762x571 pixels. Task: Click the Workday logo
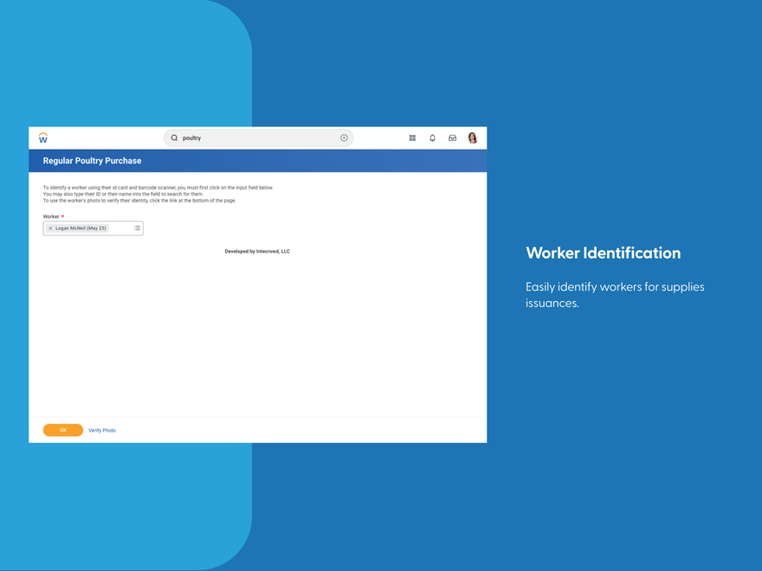(42, 137)
